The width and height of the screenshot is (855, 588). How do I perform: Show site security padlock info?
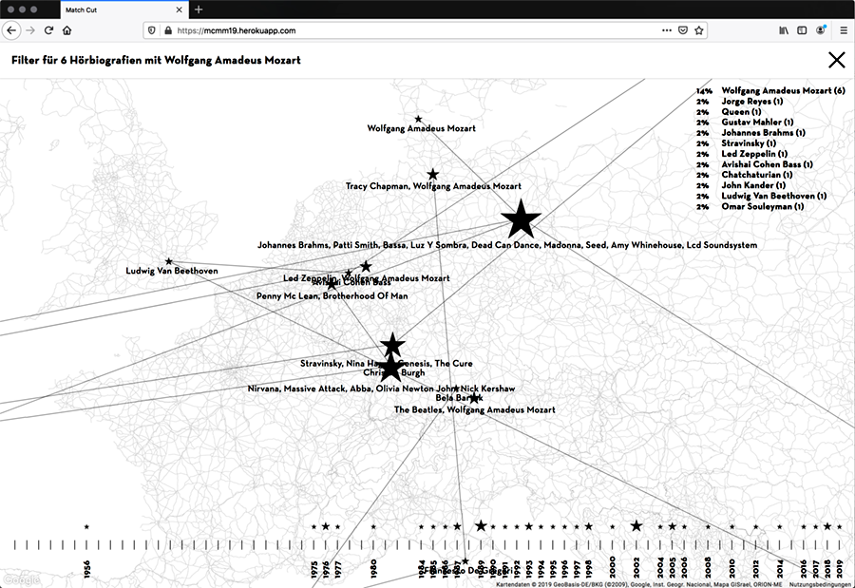[x=168, y=30]
